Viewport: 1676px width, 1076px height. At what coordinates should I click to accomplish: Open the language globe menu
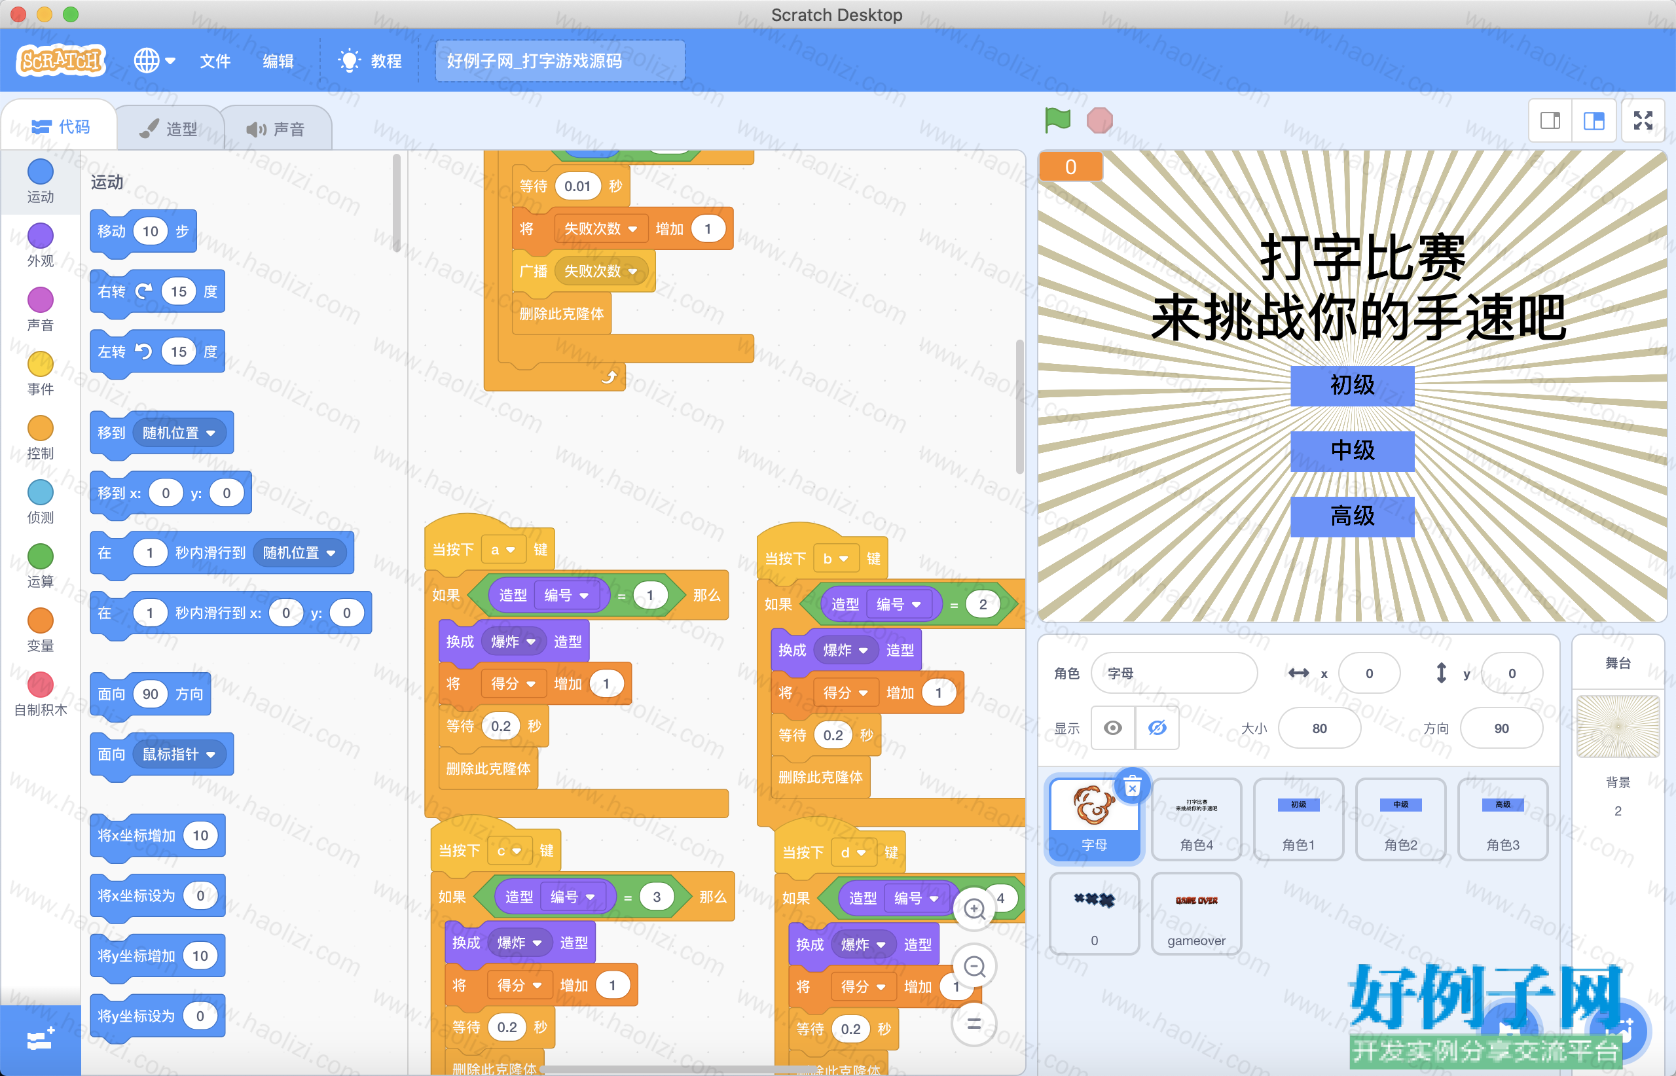coord(154,61)
